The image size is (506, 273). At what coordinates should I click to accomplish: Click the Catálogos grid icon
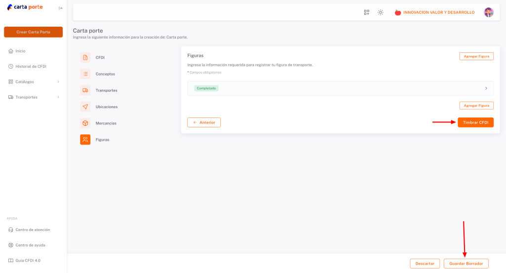11,82
